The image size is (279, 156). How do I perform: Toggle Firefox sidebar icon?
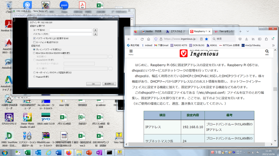tap(260, 39)
